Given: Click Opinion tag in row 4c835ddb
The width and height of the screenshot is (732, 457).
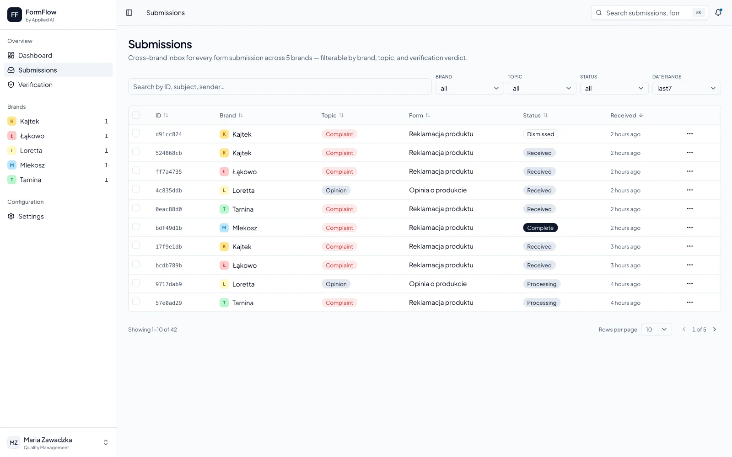Looking at the screenshot, I should coord(336,191).
